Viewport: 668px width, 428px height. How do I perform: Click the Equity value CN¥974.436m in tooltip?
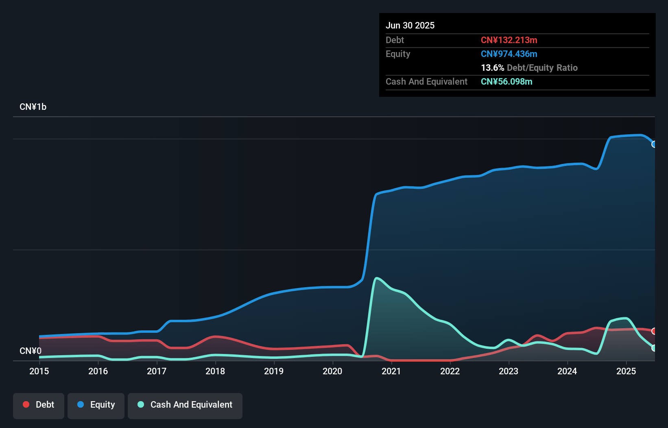(x=509, y=54)
